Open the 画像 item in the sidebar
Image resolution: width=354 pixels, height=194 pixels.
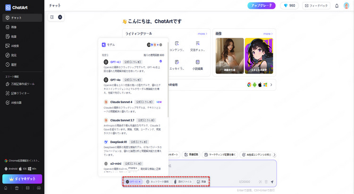coord(22,27)
